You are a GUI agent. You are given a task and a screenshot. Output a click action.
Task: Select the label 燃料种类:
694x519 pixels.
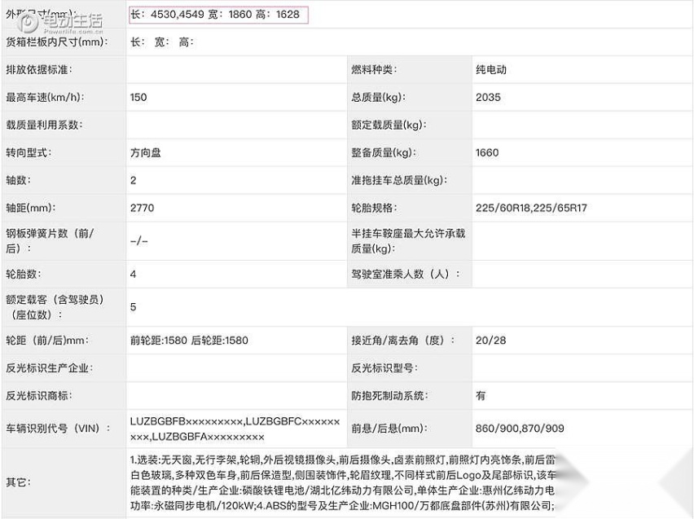[374, 69]
